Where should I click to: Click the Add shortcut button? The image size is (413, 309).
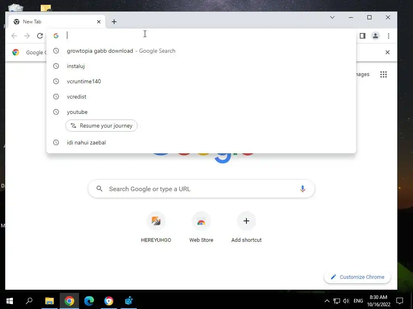[246, 228]
